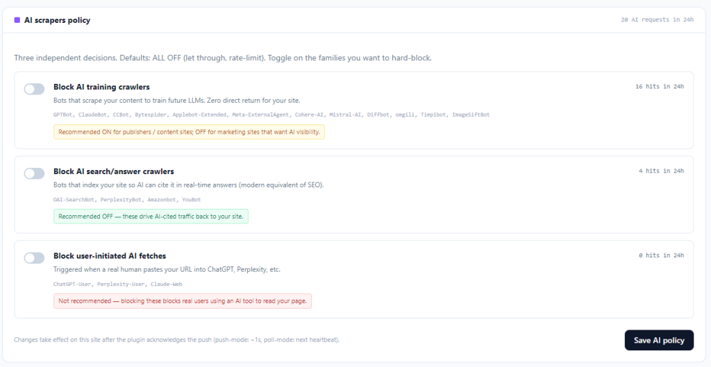This screenshot has width=711, height=367.
Task: Click the GPTBot, ClaudeBot, CCBot bot list
Action: 271,114
